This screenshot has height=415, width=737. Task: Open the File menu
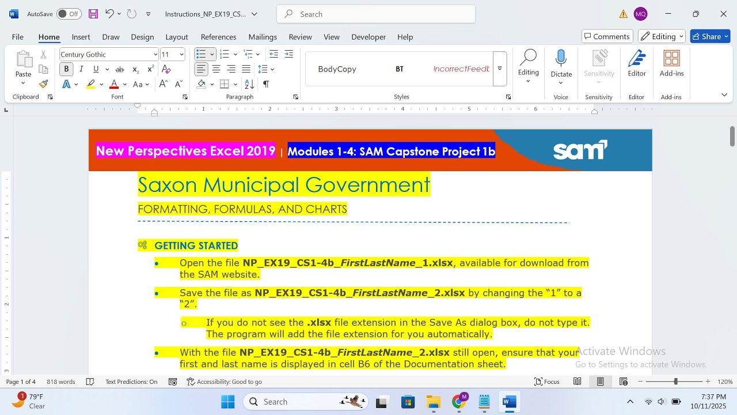click(18, 37)
